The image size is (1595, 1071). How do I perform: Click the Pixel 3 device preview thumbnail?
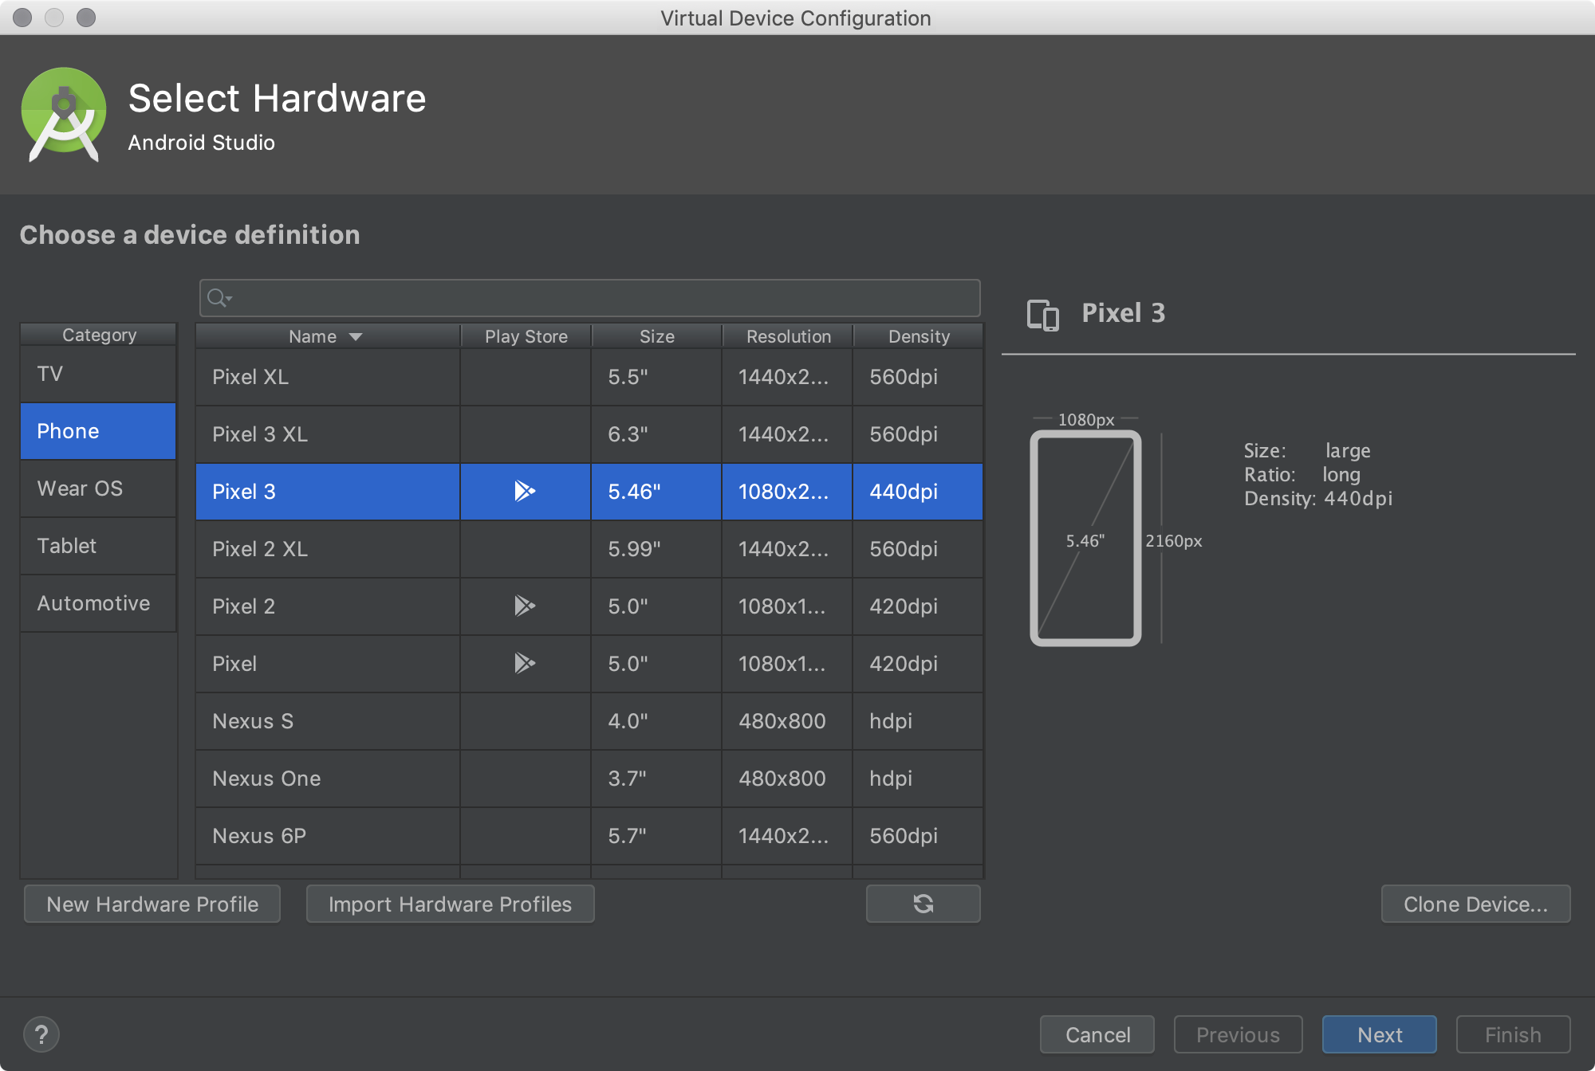click(x=1087, y=540)
